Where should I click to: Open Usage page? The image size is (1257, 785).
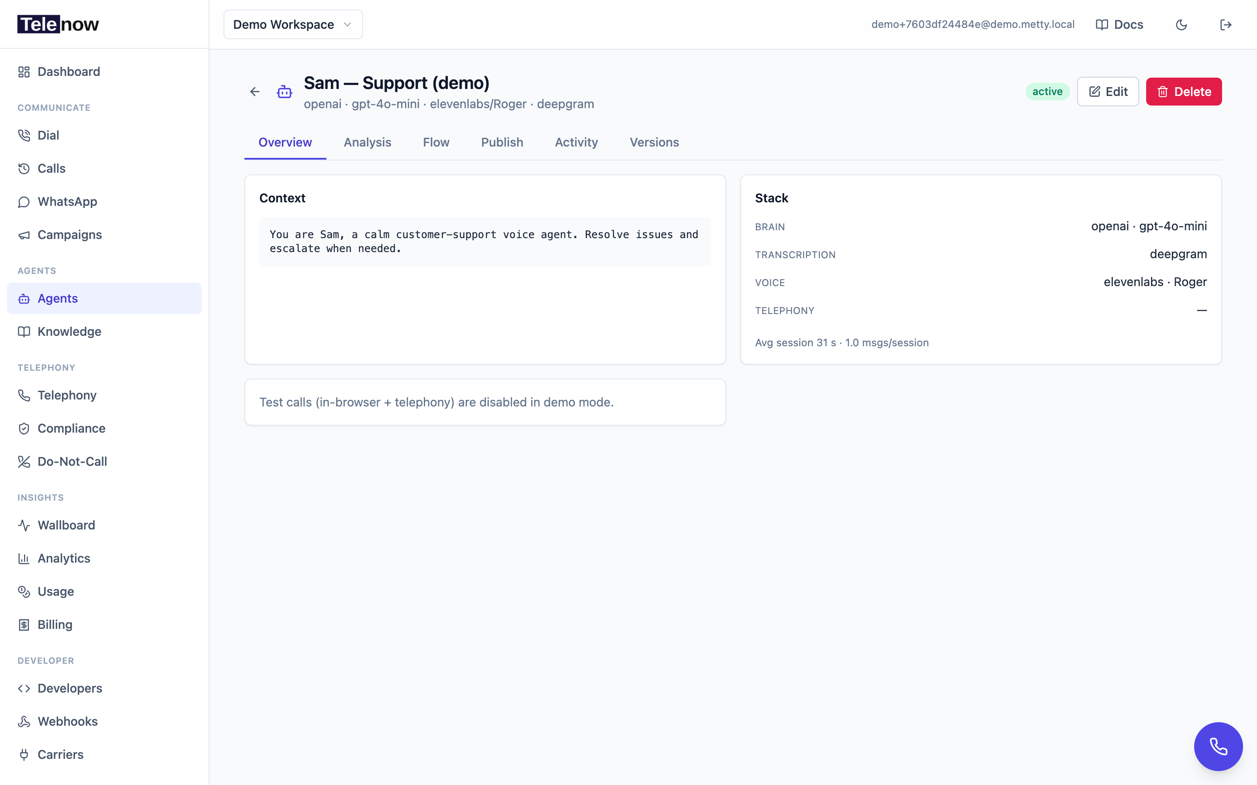tap(104, 591)
